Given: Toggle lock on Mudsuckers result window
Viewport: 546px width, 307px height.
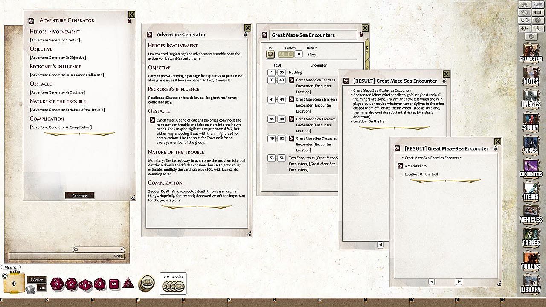Looking at the screenshot, I should (495, 148).
